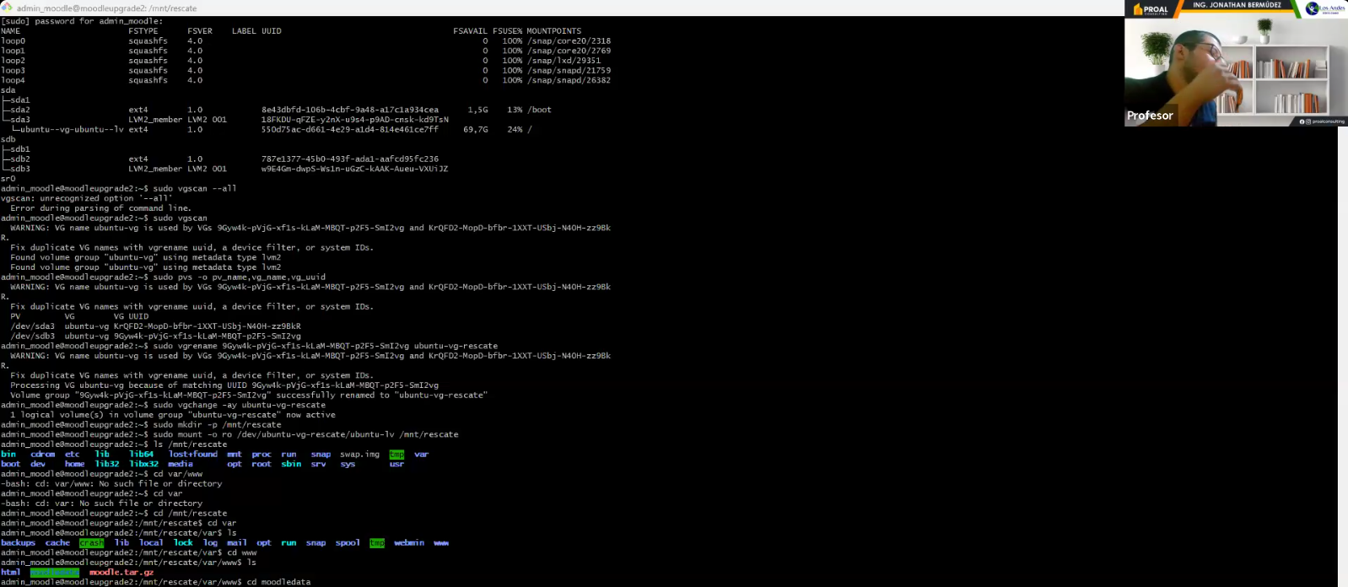
Task: Click the Facebook icon beside proalconsulting
Action: (x=1301, y=121)
